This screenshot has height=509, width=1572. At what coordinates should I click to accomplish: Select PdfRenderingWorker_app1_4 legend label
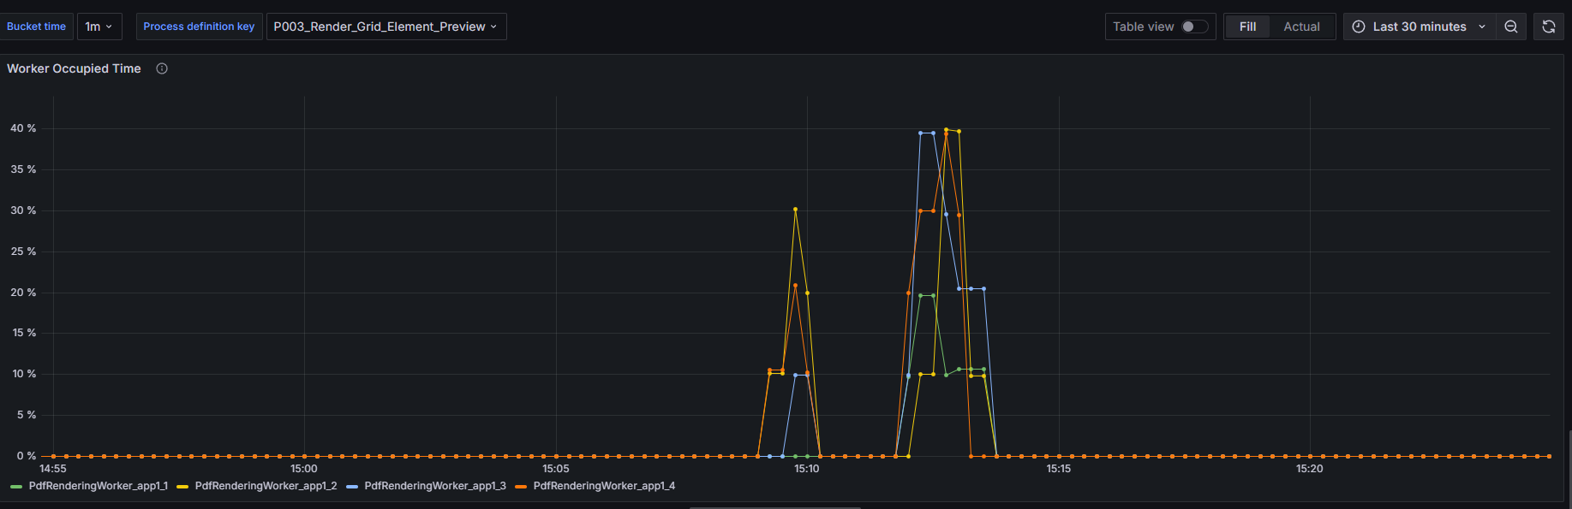[x=604, y=486]
